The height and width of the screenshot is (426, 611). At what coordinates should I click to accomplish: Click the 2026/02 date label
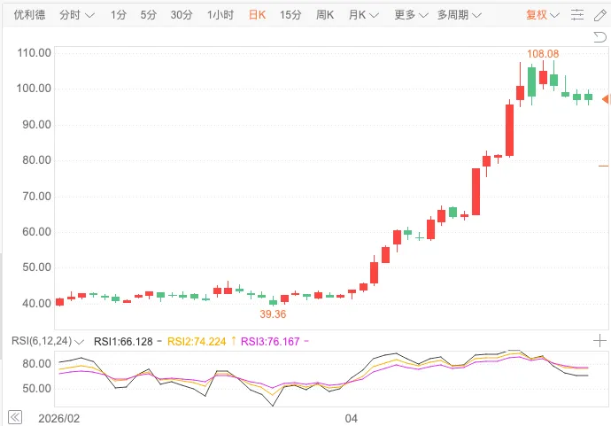tap(58, 419)
